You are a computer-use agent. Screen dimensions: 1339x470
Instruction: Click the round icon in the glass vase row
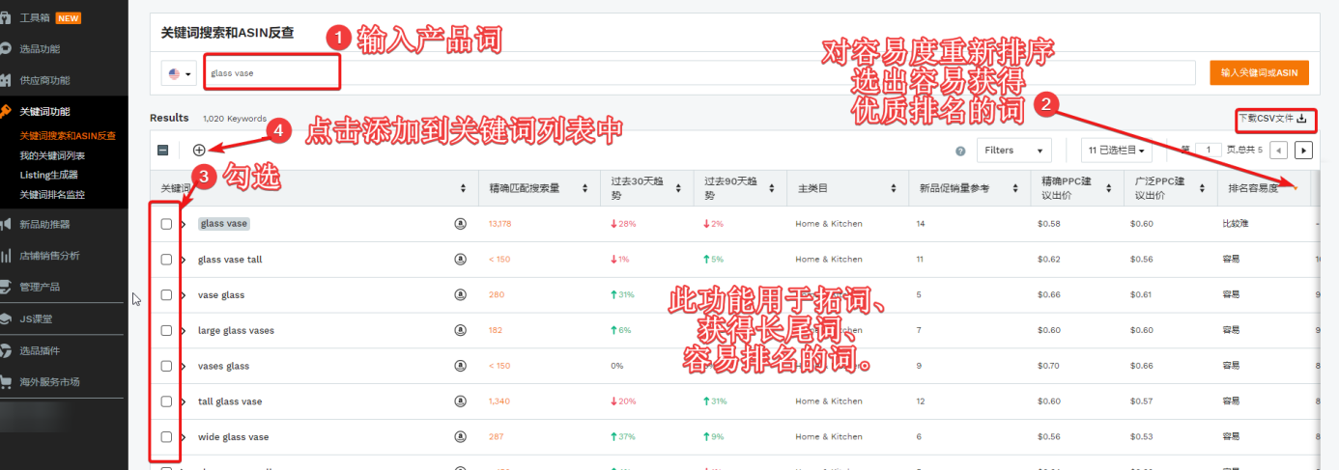click(460, 224)
